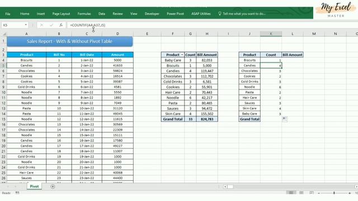Screen dimensions: 358x201
Task: Click the Bill No header cell
Action: [x=59, y=55]
